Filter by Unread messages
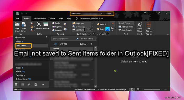Viewport: 184px width, 100px height. 64,44
